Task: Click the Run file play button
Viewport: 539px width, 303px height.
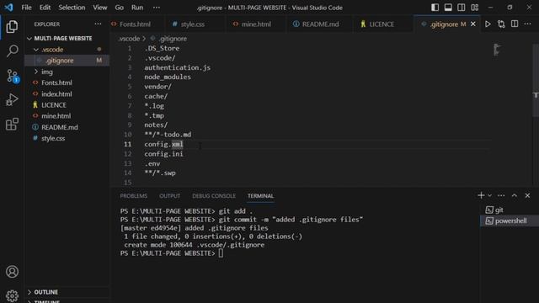Action: click(488, 24)
